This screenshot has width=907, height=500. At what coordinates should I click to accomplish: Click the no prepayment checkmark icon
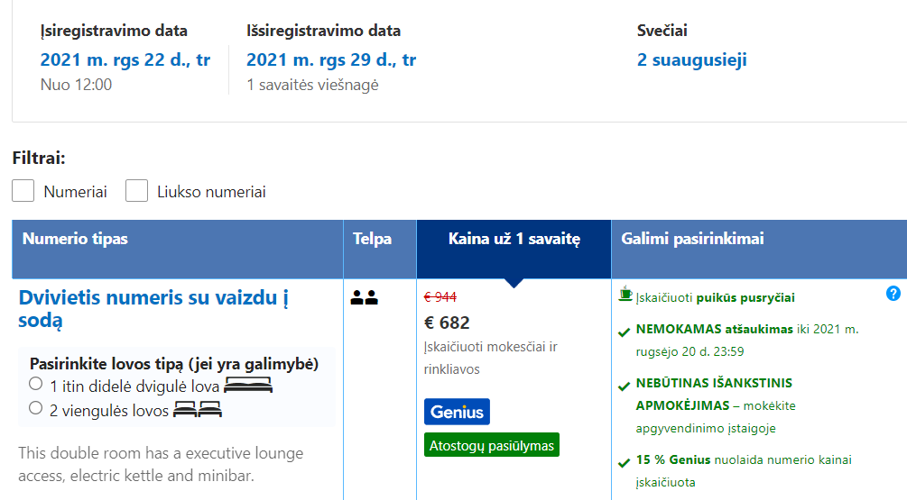(x=625, y=386)
